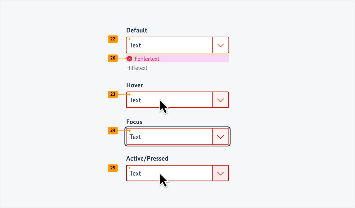This screenshot has height=208, width=355.
Task: Click the Hilfetext helper text
Action: tap(137, 68)
